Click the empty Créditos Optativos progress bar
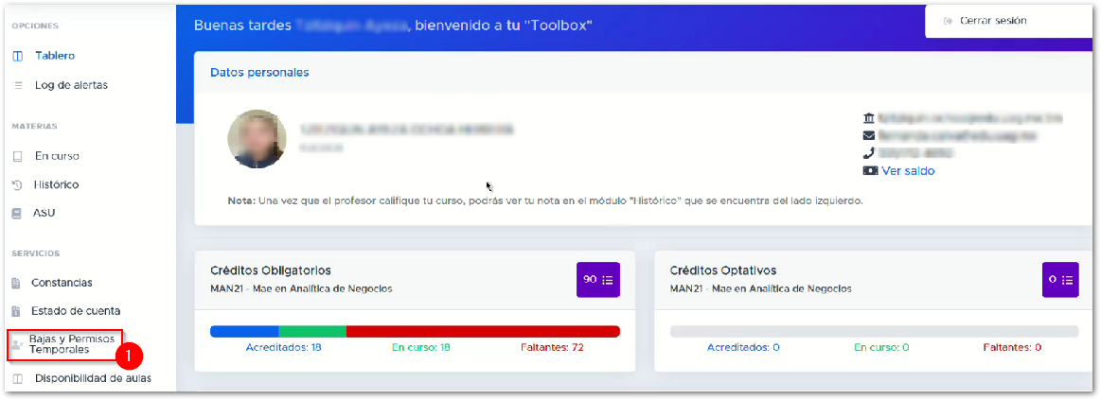The image size is (1101, 400). pyautogui.click(x=874, y=332)
